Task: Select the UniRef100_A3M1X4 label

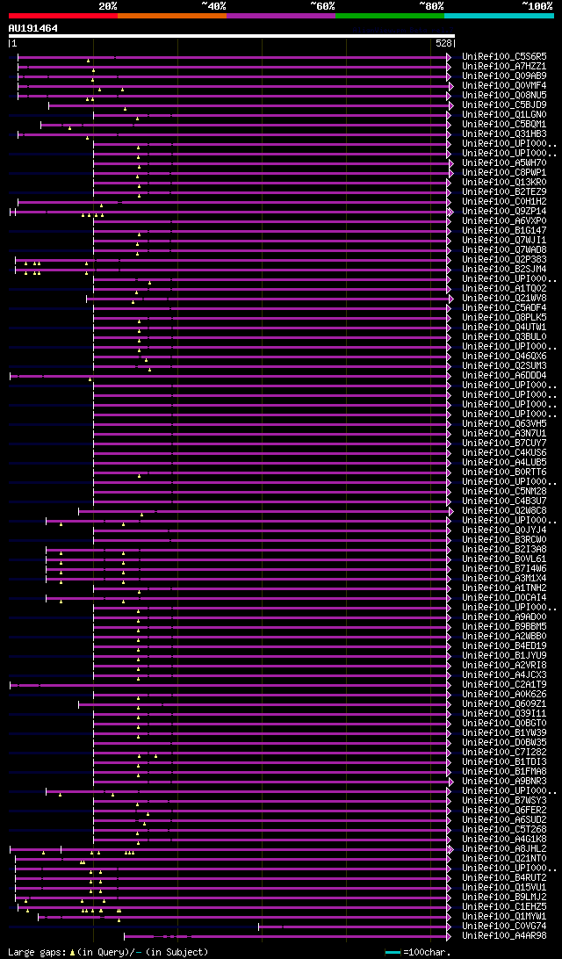Action: (x=505, y=578)
